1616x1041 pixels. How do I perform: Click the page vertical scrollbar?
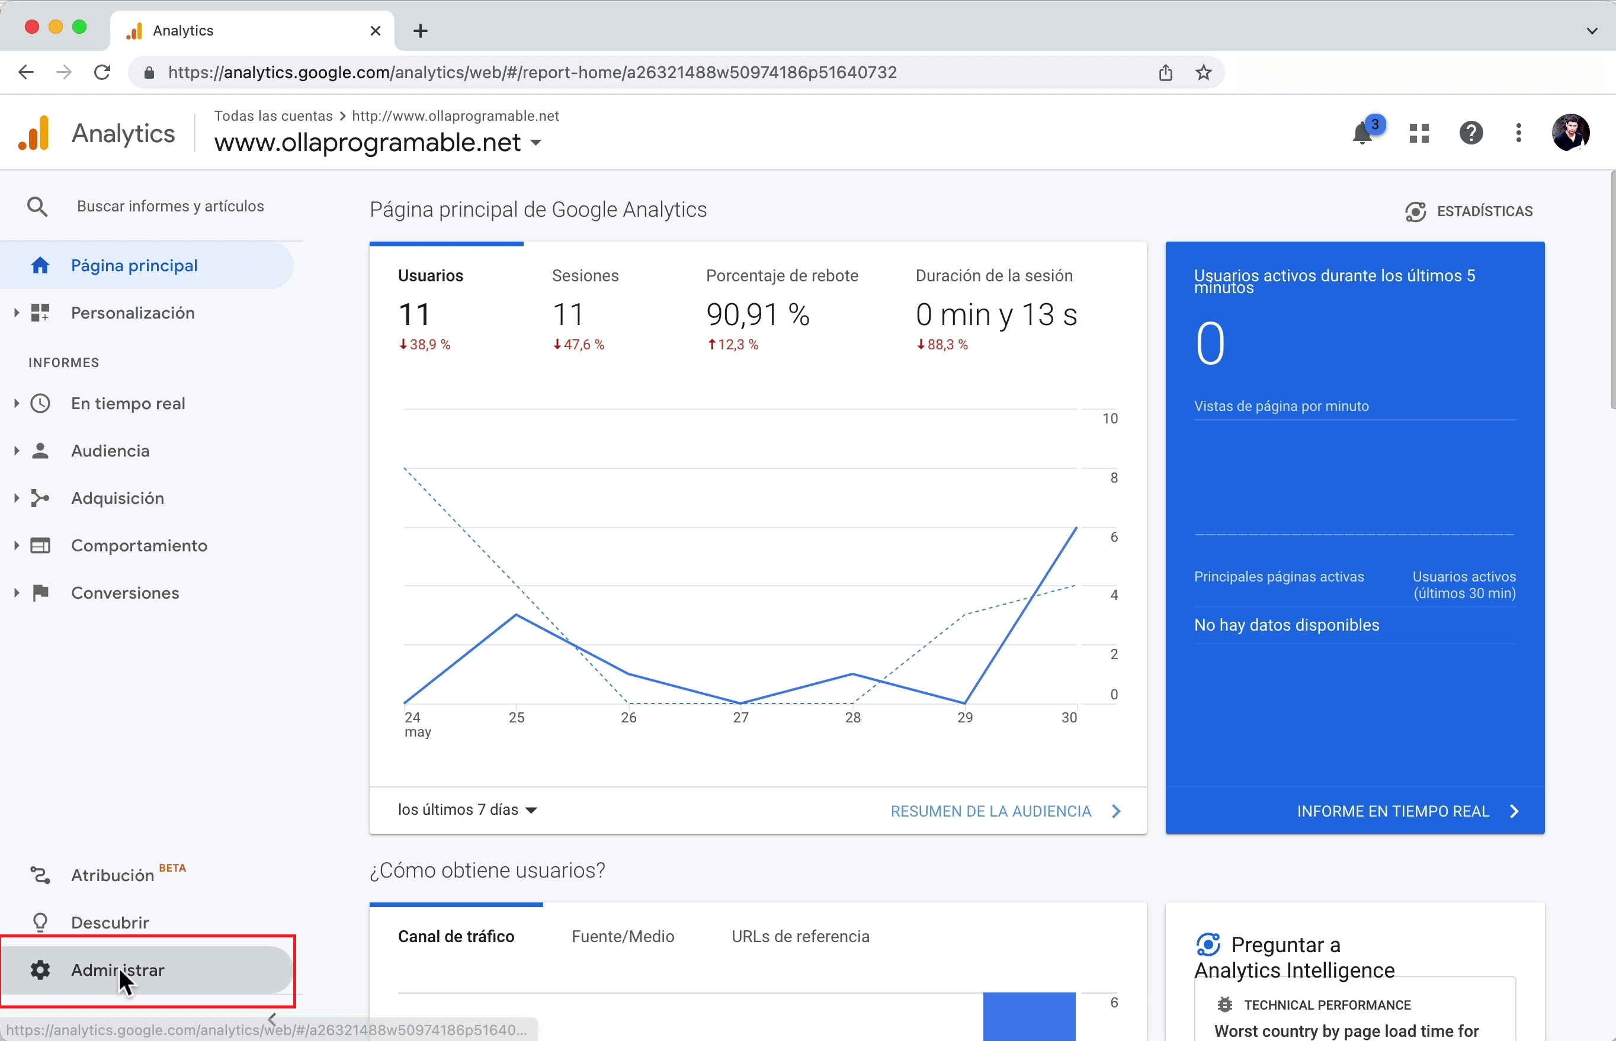coord(1612,291)
